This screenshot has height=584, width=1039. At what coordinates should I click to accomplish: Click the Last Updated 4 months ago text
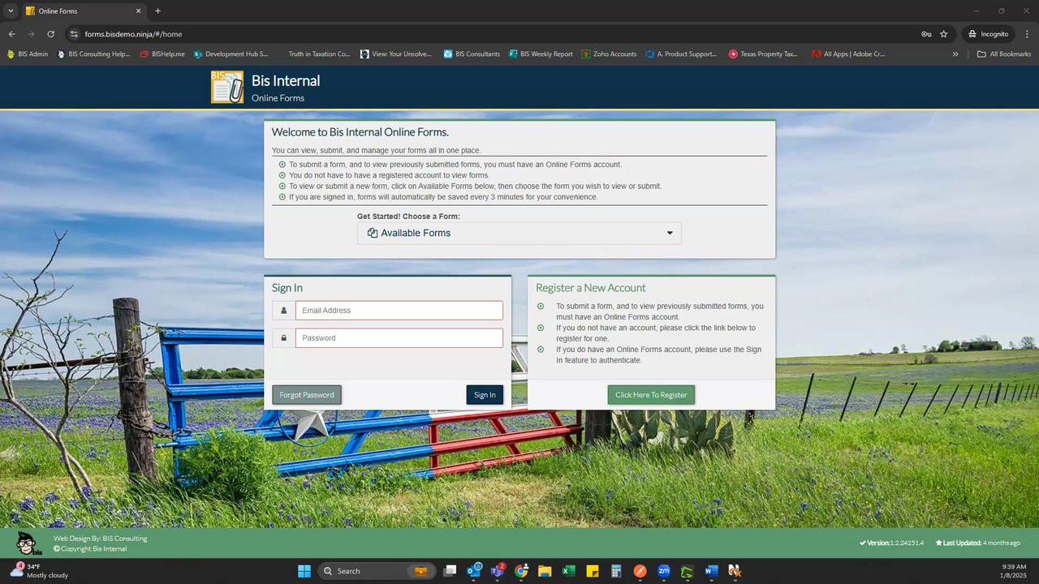coord(977,543)
